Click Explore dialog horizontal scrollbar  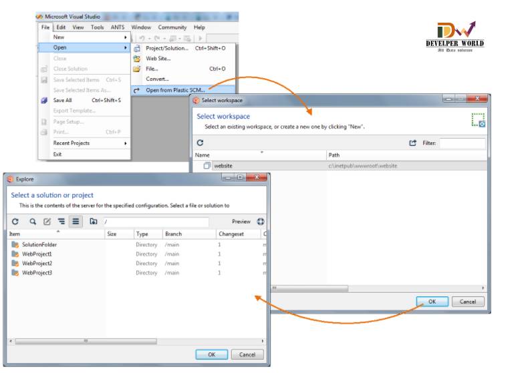(x=86, y=341)
